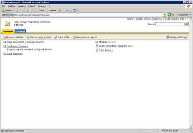
Task: Click Nuova cartella label
Action: pyautogui.click(x=15, y=37)
